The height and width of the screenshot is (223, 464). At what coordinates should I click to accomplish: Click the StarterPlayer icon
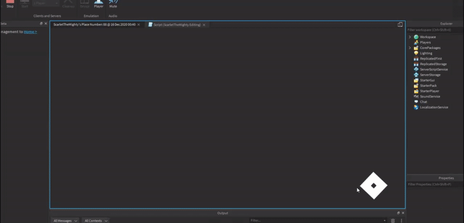(416, 91)
